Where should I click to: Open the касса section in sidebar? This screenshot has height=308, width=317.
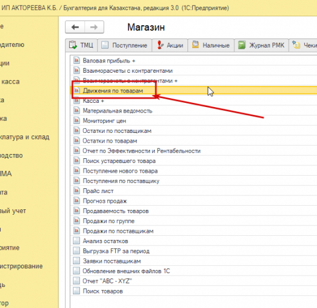[x=10, y=82]
